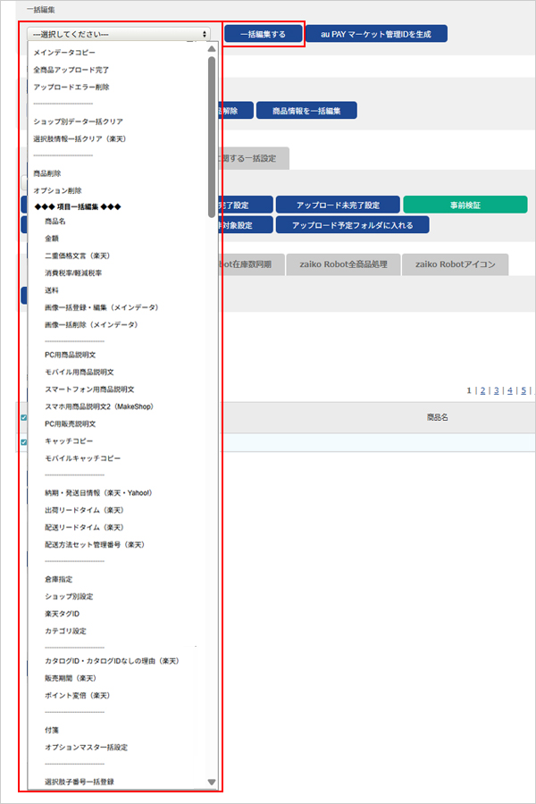Screen dimensions: 536x804
Task: Go to page 3 link
Action: pos(497,390)
